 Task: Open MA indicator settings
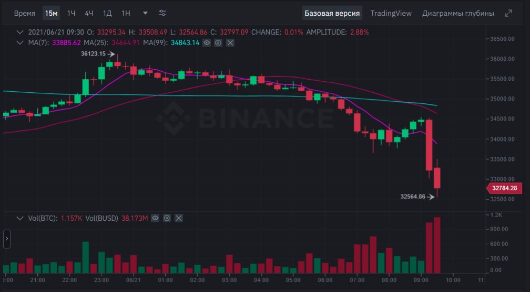point(218,43)
